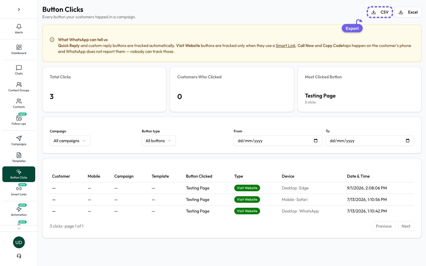Click into the To date field
426x266 pixels.
coord(370,141)
